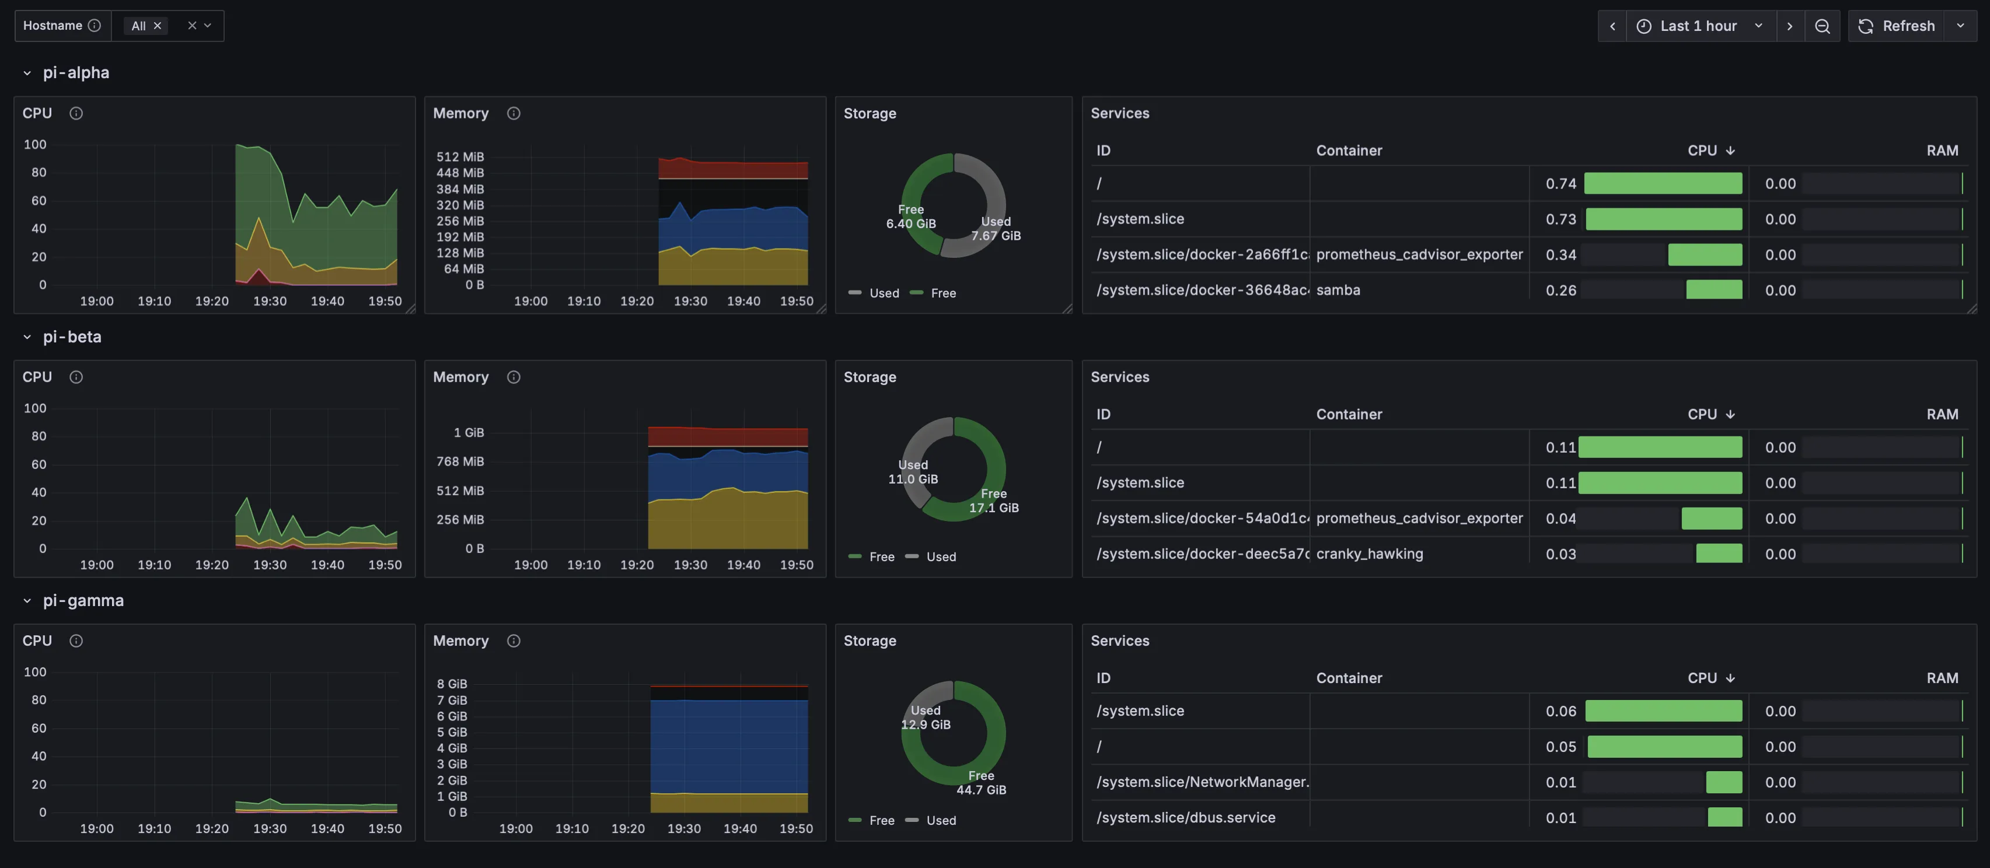Open the info tooltip on pi-alpha CPU panel
1990x868 pixels.
(76, 113)
